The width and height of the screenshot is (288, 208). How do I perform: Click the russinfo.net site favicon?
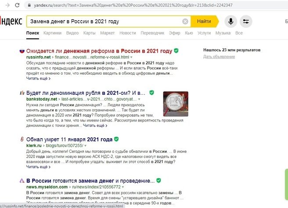(22, 51)
